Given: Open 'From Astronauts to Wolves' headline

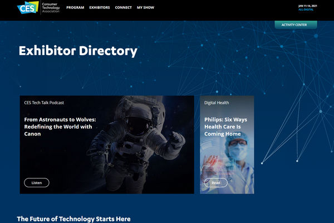Looking at the screenshot, I should 60,127.
